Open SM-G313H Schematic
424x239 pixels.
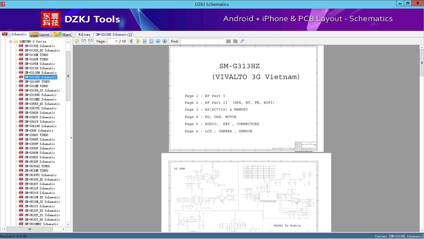pyautogui.click(x=40, y=68)
